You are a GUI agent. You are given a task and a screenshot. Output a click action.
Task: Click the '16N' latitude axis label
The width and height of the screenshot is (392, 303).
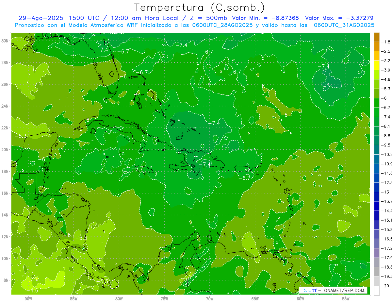(x=6, y=193)
